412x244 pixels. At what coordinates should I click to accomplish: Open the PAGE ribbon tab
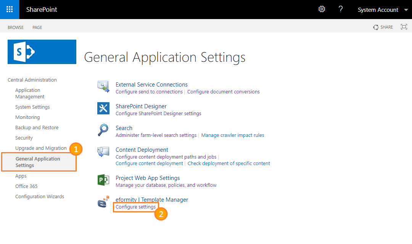point(37,27)
